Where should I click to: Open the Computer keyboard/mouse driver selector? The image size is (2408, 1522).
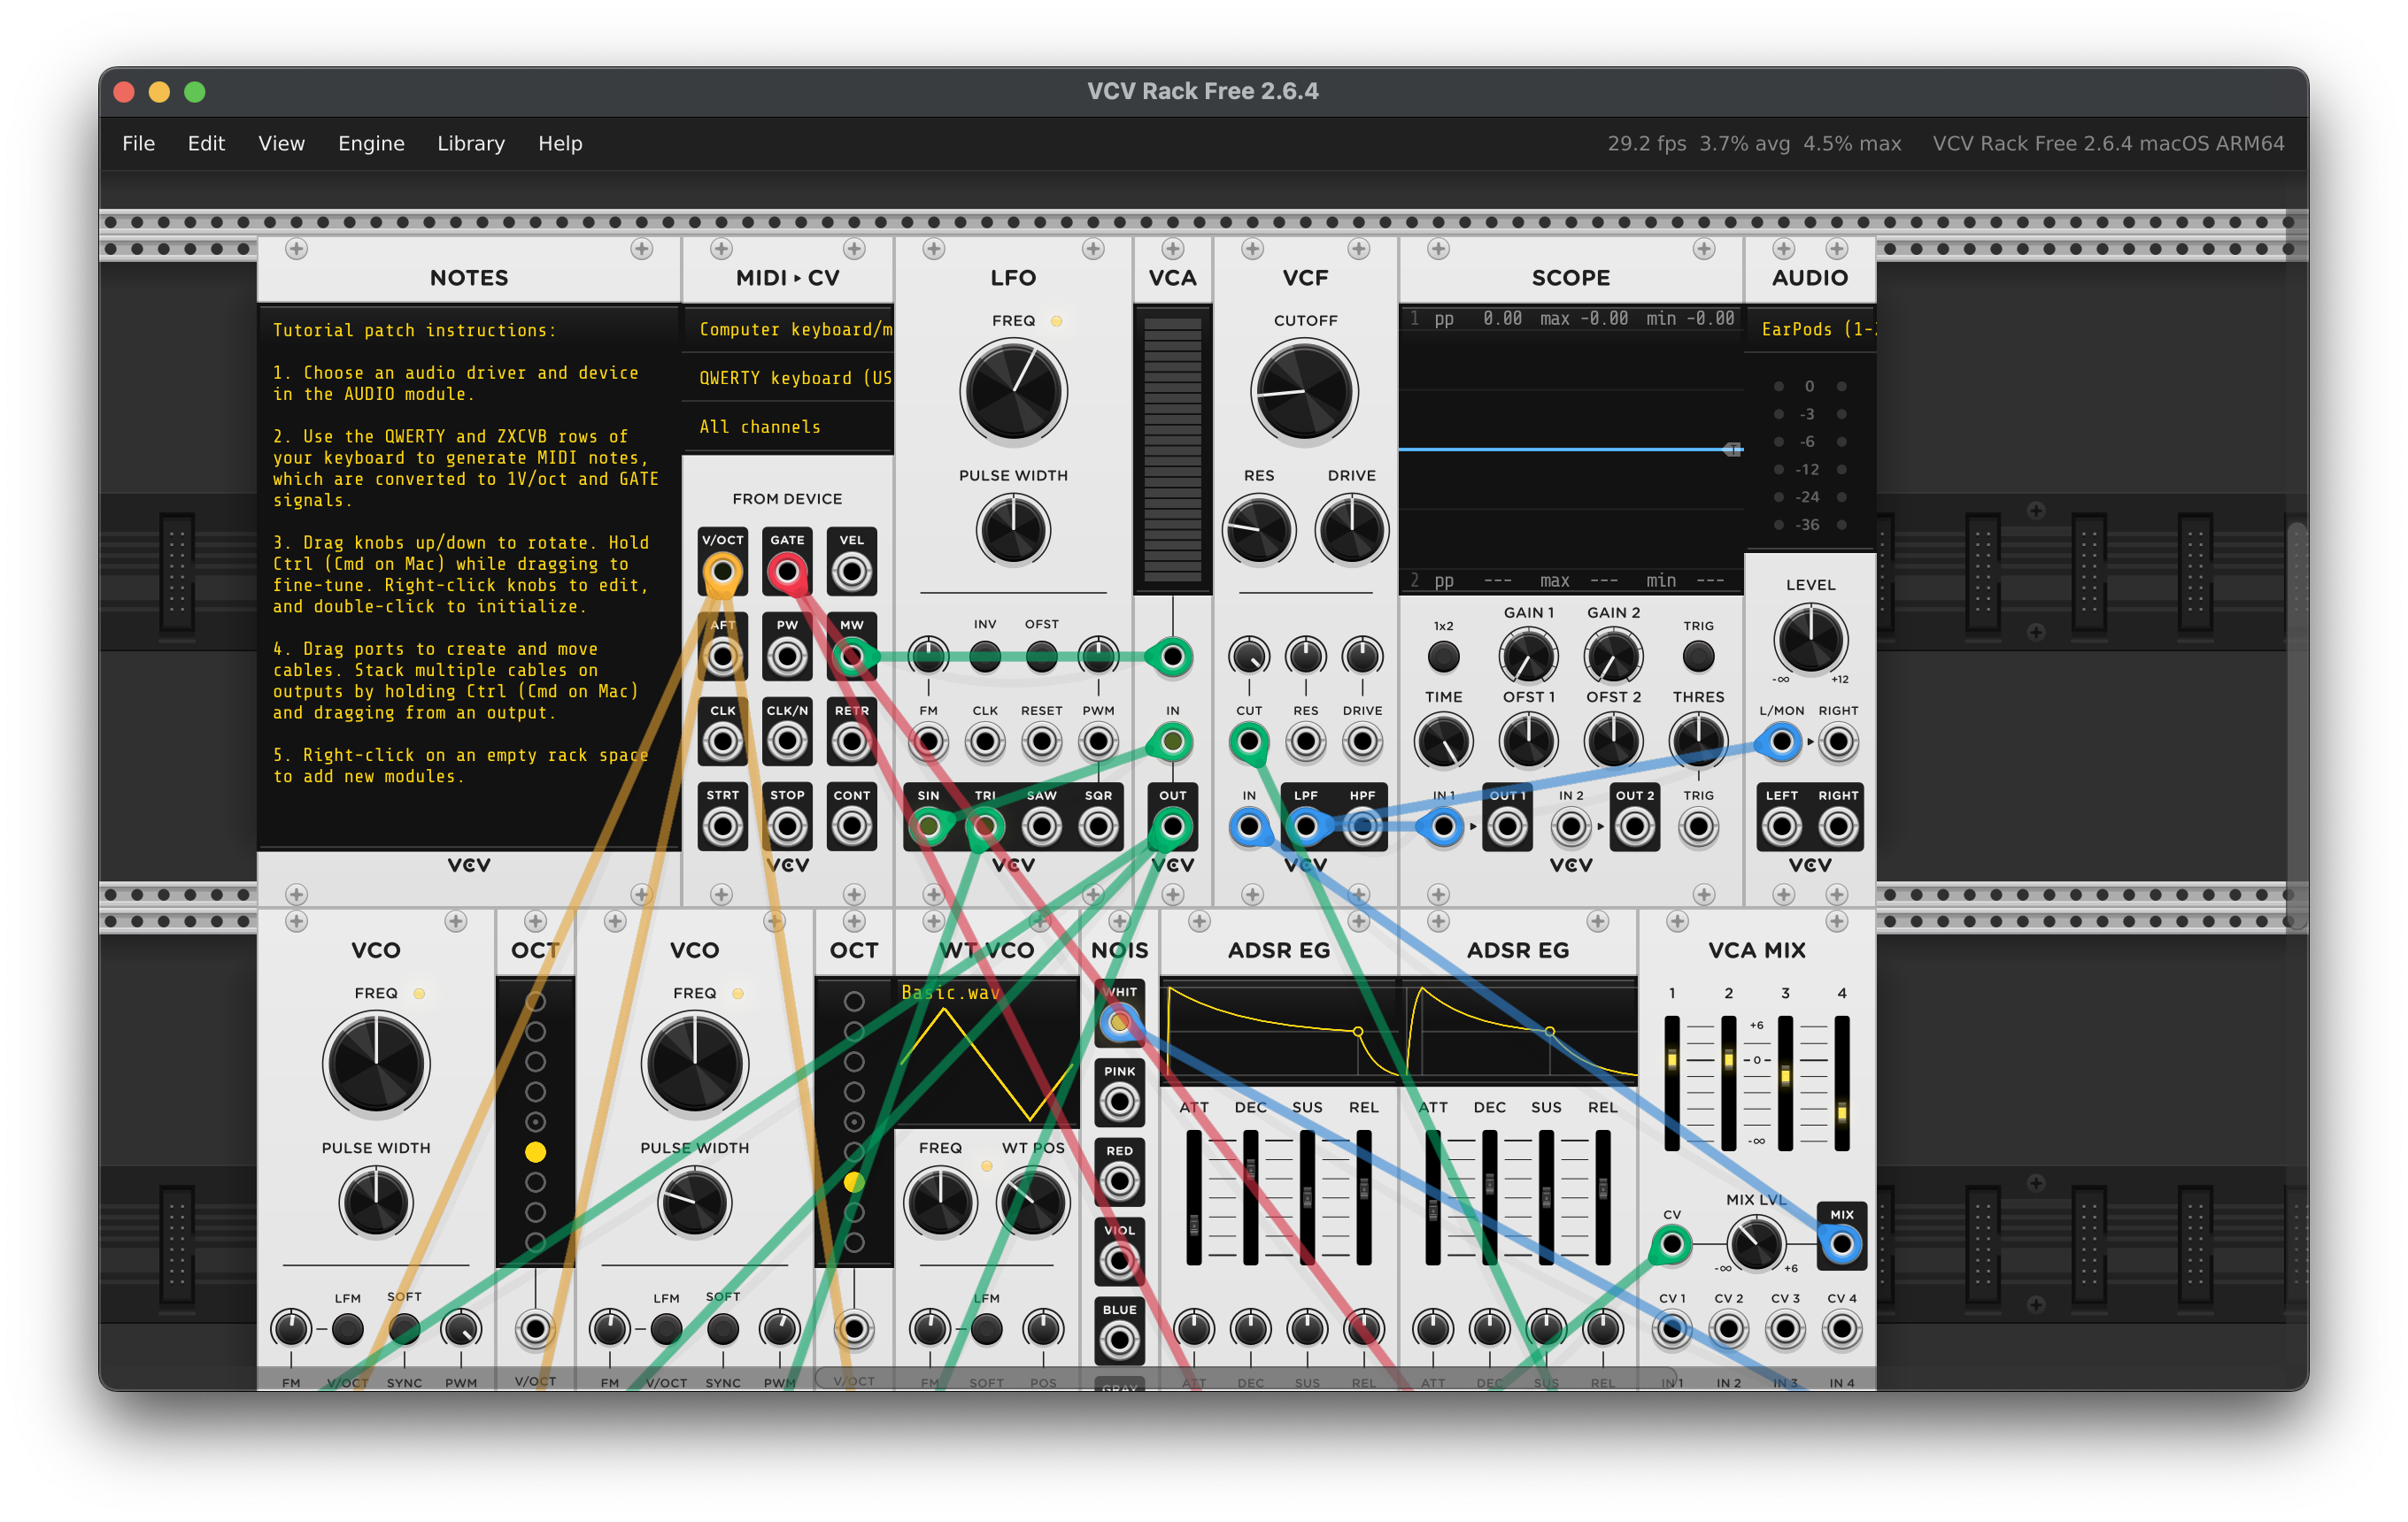(x=790, y=329)
